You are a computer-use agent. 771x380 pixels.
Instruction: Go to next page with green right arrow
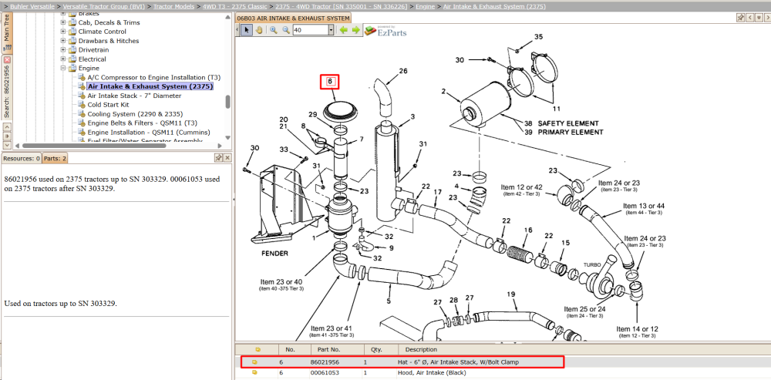355,31
